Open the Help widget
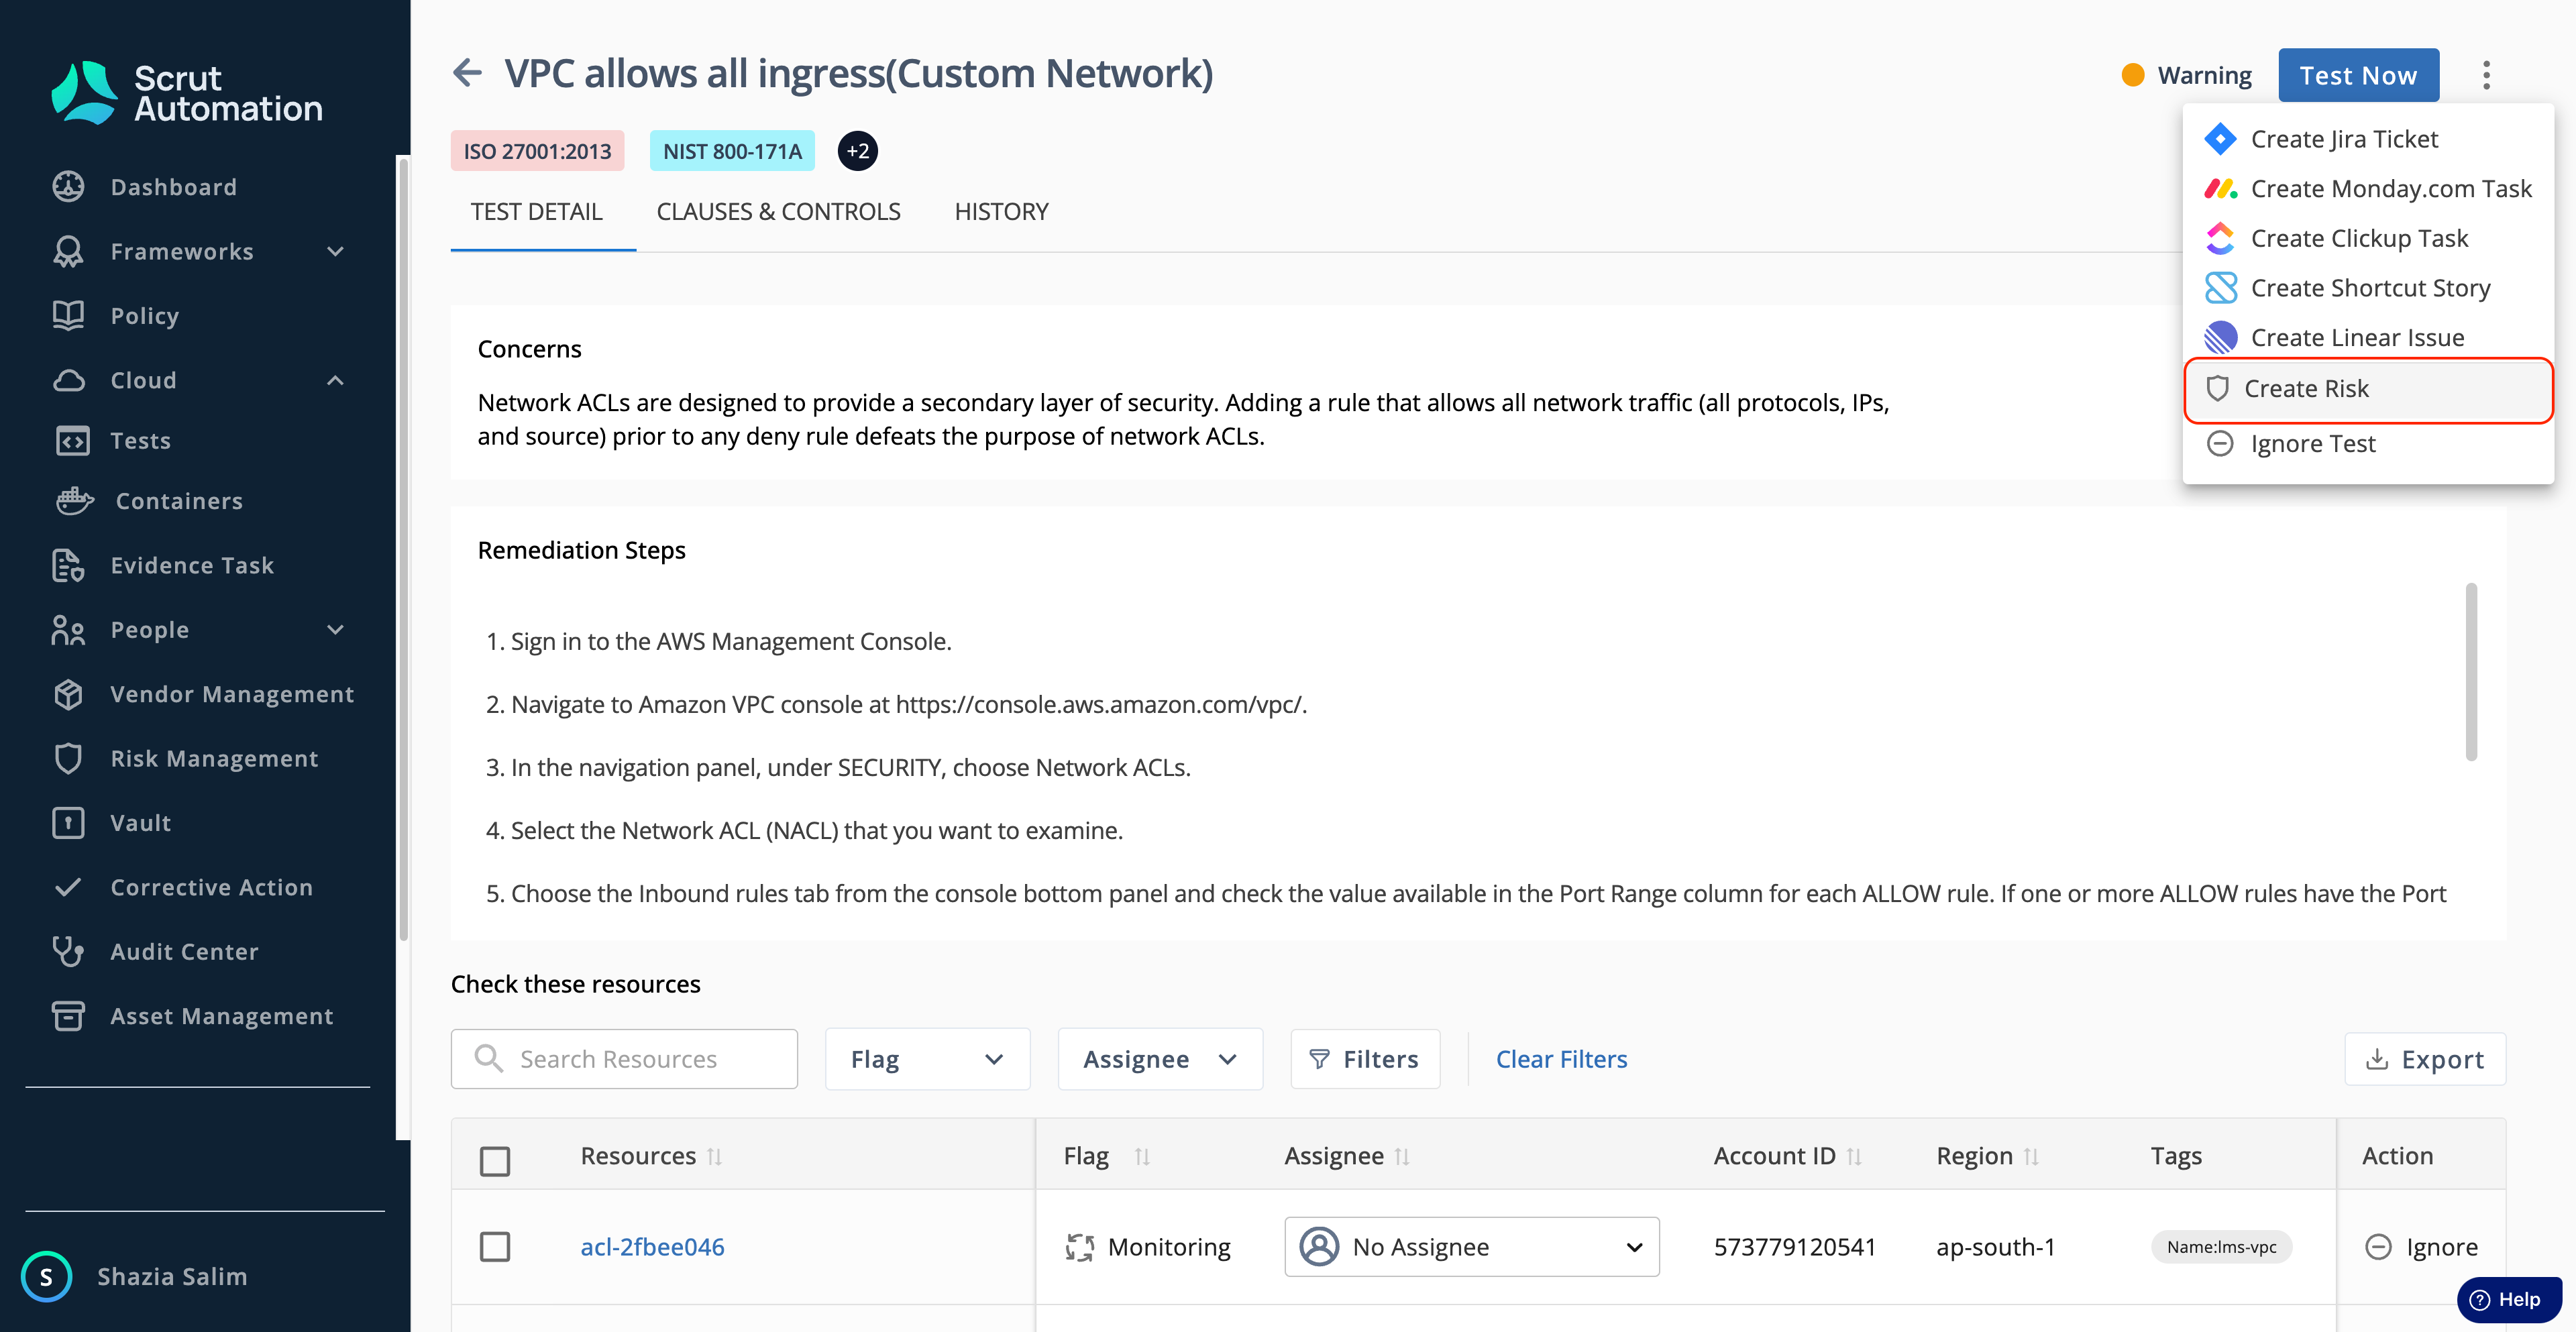The width and height of the screenshot is (2576, 1332). (2508, 1299)
